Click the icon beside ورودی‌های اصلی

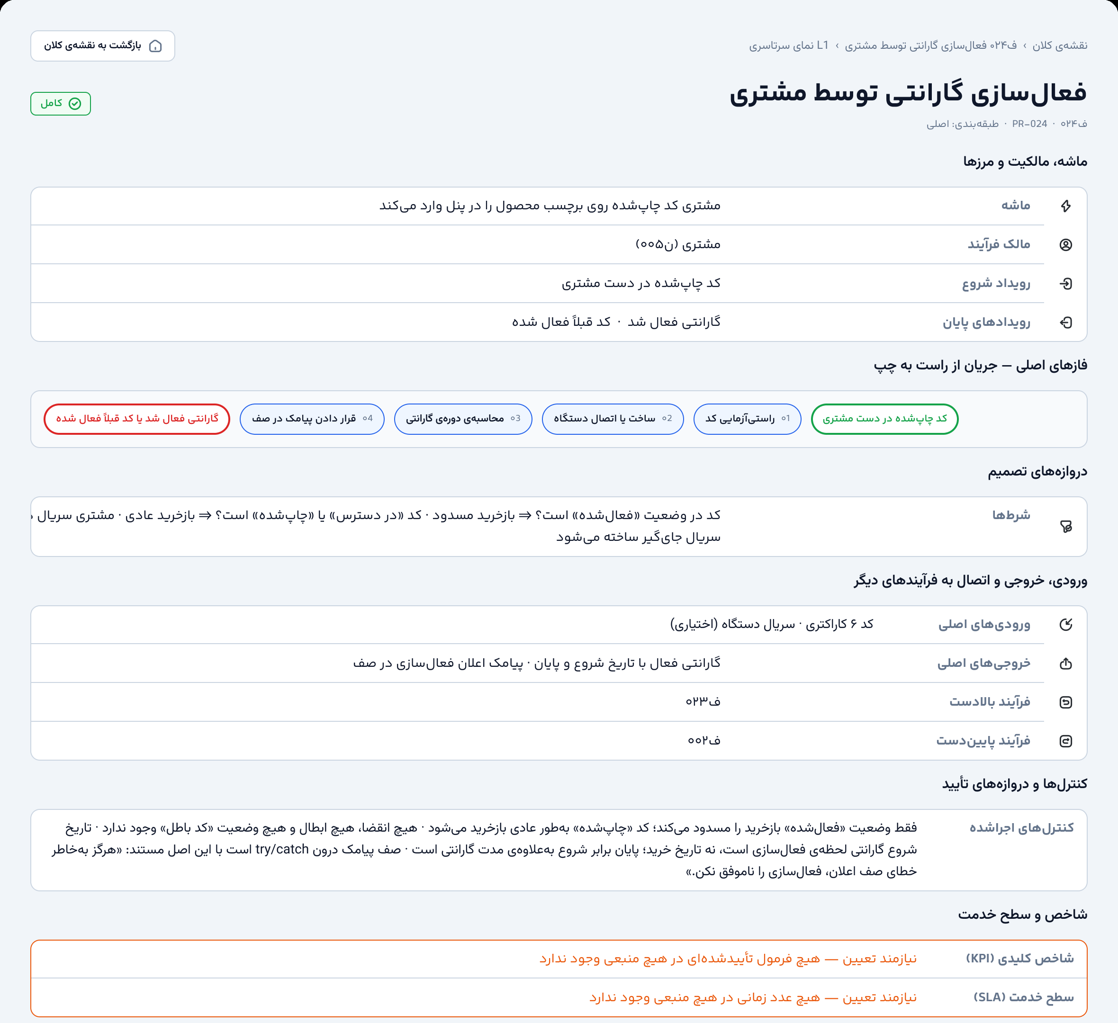pos(1066,624)
